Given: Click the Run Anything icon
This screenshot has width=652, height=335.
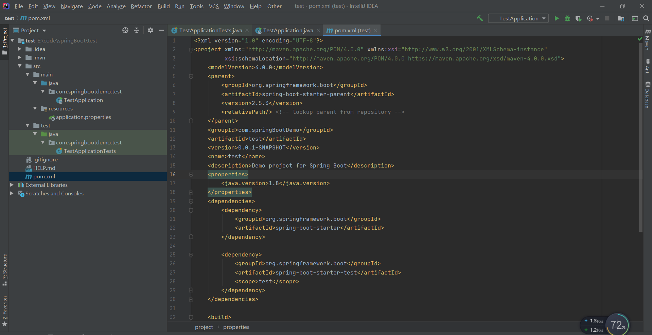Looking at the screenshot, I should (635, 18).
